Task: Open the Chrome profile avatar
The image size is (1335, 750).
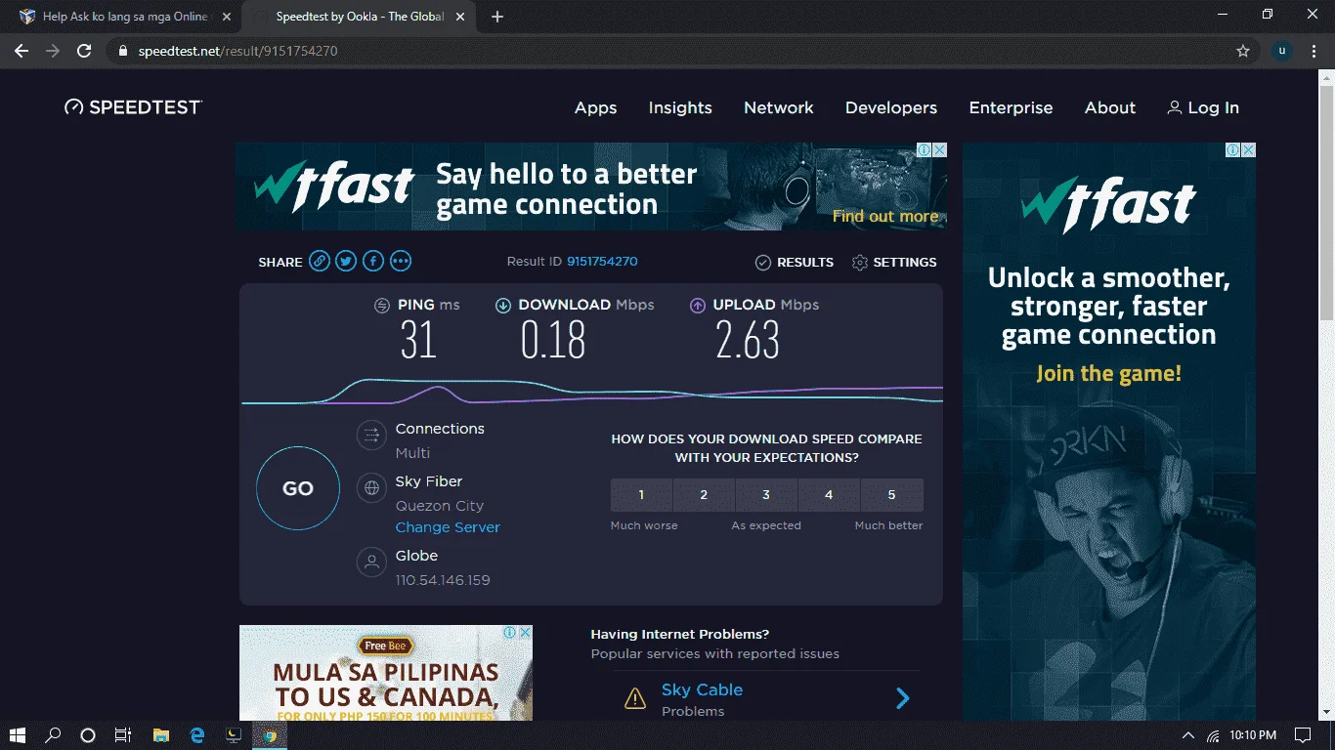Action: tap(1282, 51)
